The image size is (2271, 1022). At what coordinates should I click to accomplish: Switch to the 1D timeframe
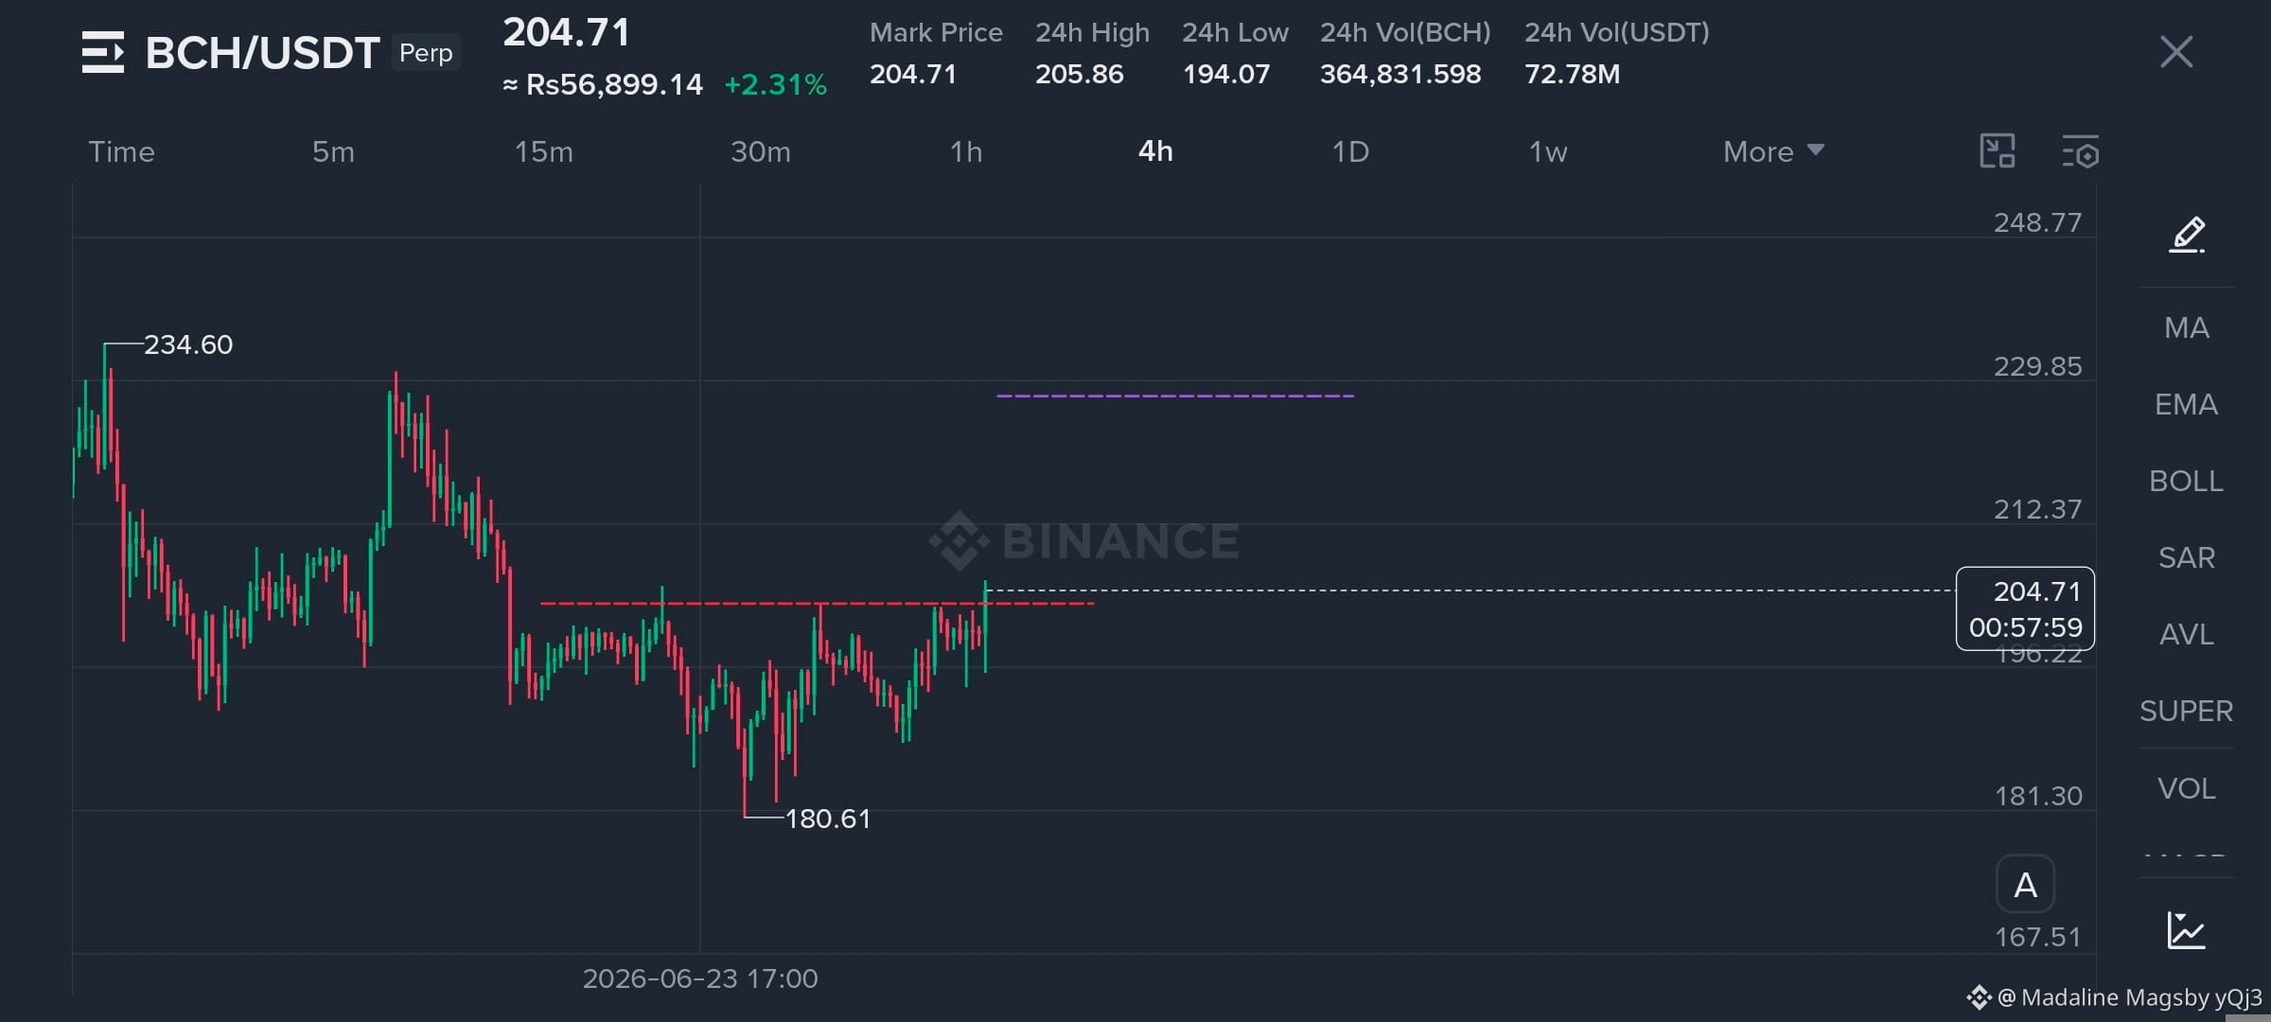click(x=1350, y=151)
